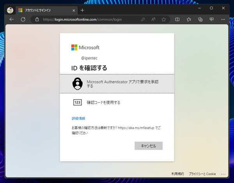Click the @ipentec account text
234x183 pixels.
click(89, 58)
